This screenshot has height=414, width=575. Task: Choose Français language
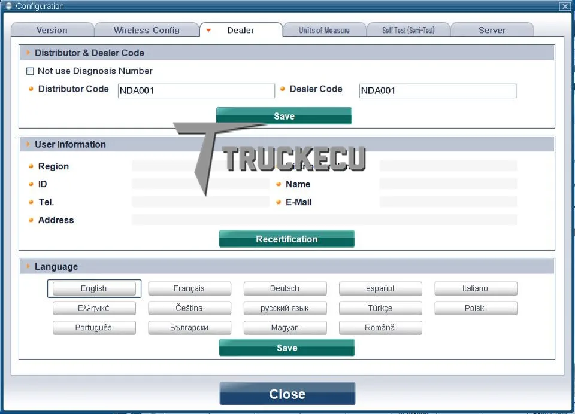(189, 288)
